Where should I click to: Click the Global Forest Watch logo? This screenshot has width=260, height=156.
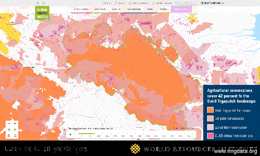click(x=42, y=13)
